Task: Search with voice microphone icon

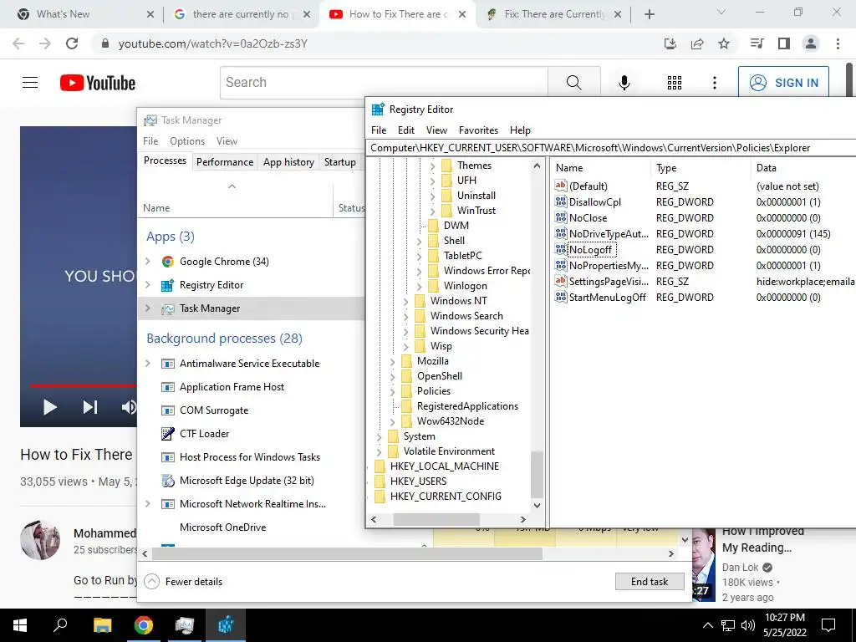Action: [624, 83]
